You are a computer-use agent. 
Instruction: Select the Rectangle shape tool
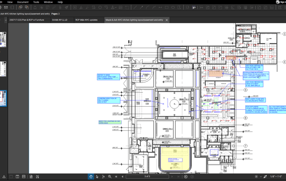coord(166,7)
